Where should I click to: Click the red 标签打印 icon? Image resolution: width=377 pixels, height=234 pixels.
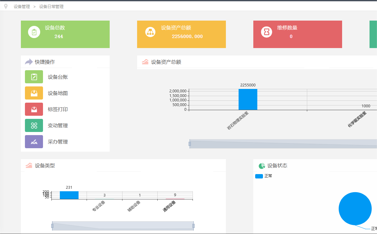(x=34, y=109)
